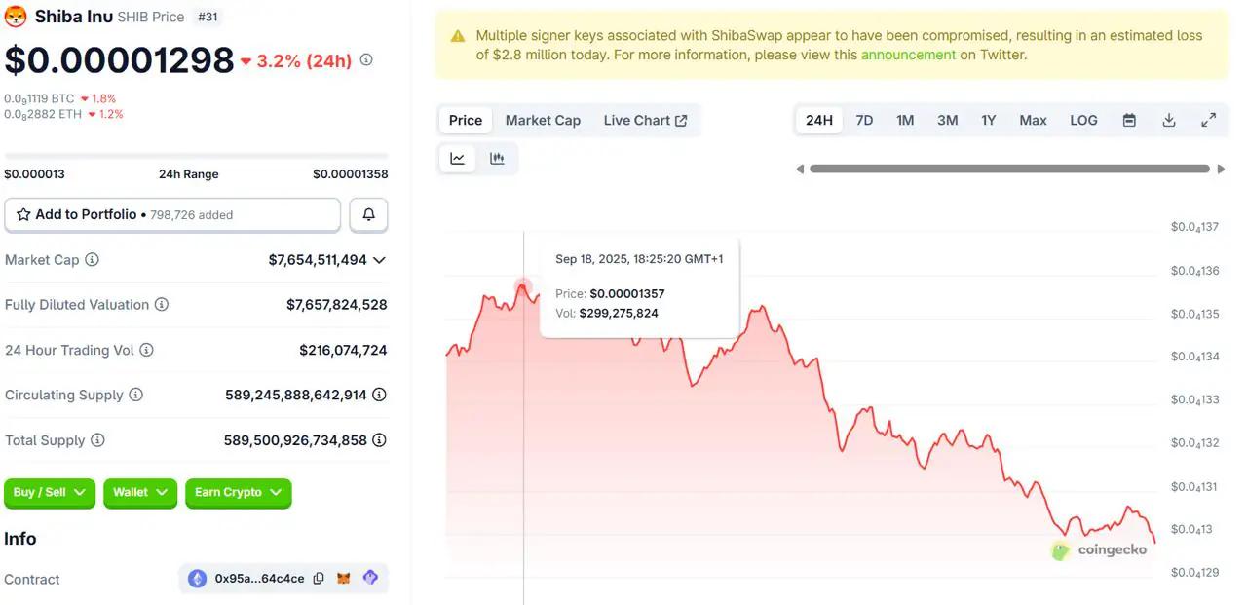This screenshot has width=1247, height=605.
Task: Toggle LOG scale on chart
Action: pyautogui.click(x=1083, y=120)
